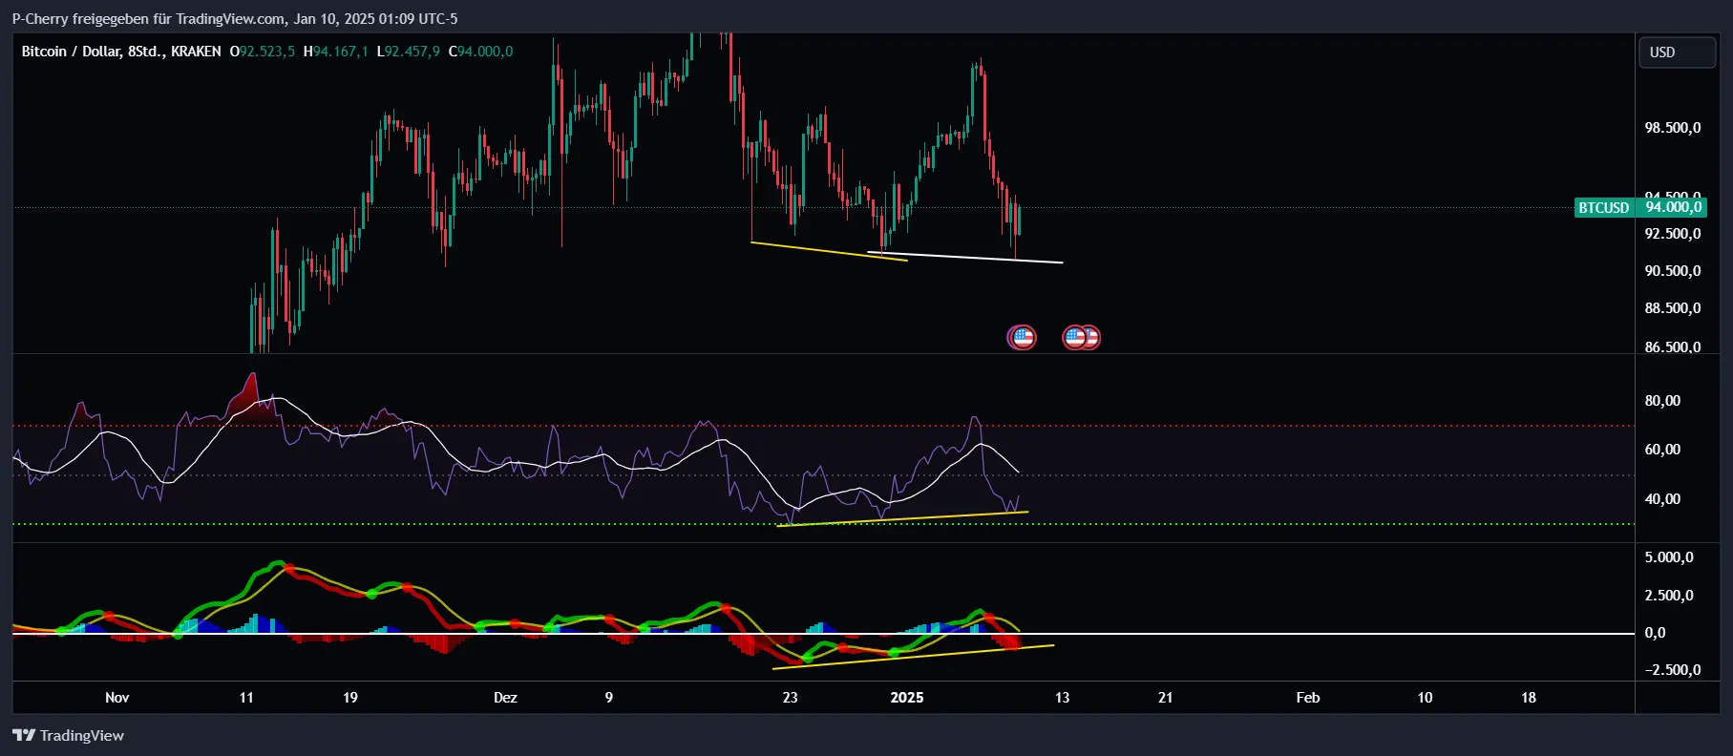This screenshot has width=1733, height=756.
Task: Click the 98.500,0 price axis label
Action: click(1672, 128)
